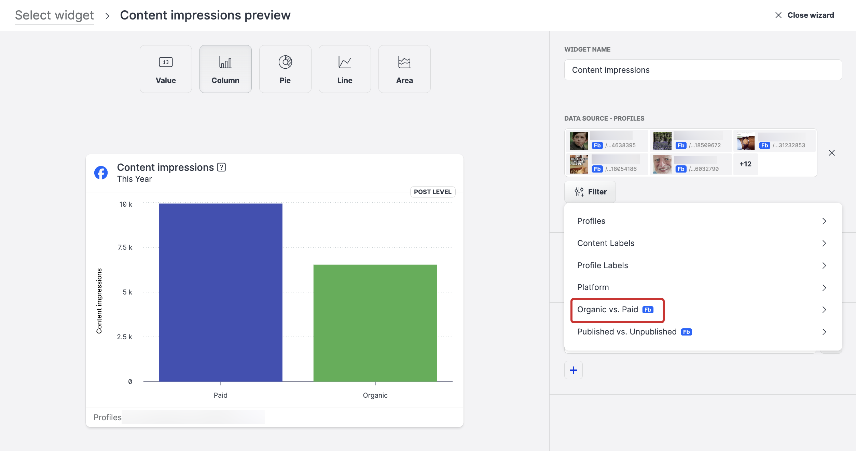
Task: Open the Filter options button
Action: coord(590,192)
